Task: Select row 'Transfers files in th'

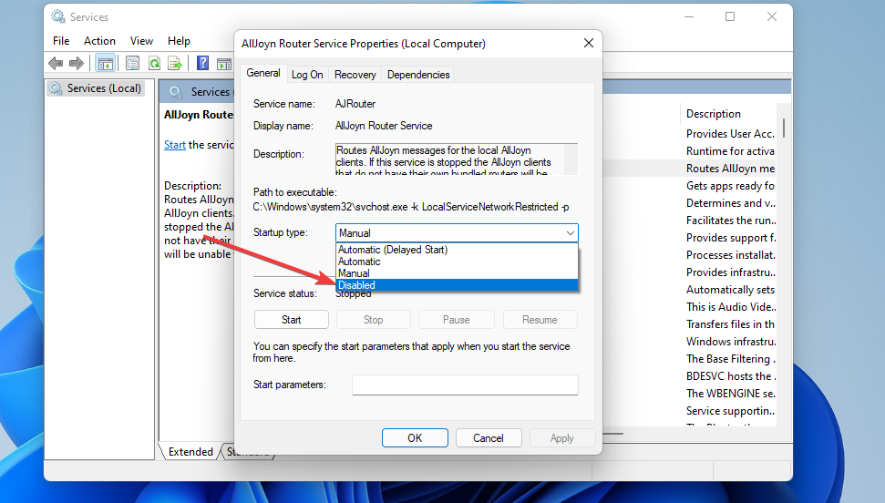Action: pos(728,324)
